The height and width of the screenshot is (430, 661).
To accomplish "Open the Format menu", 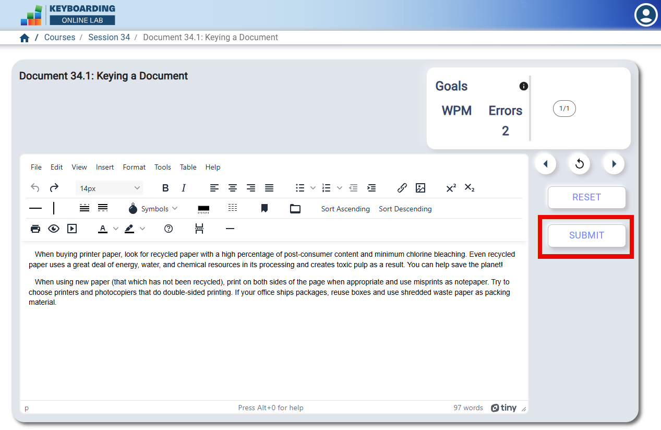I will tap(134, 167).
